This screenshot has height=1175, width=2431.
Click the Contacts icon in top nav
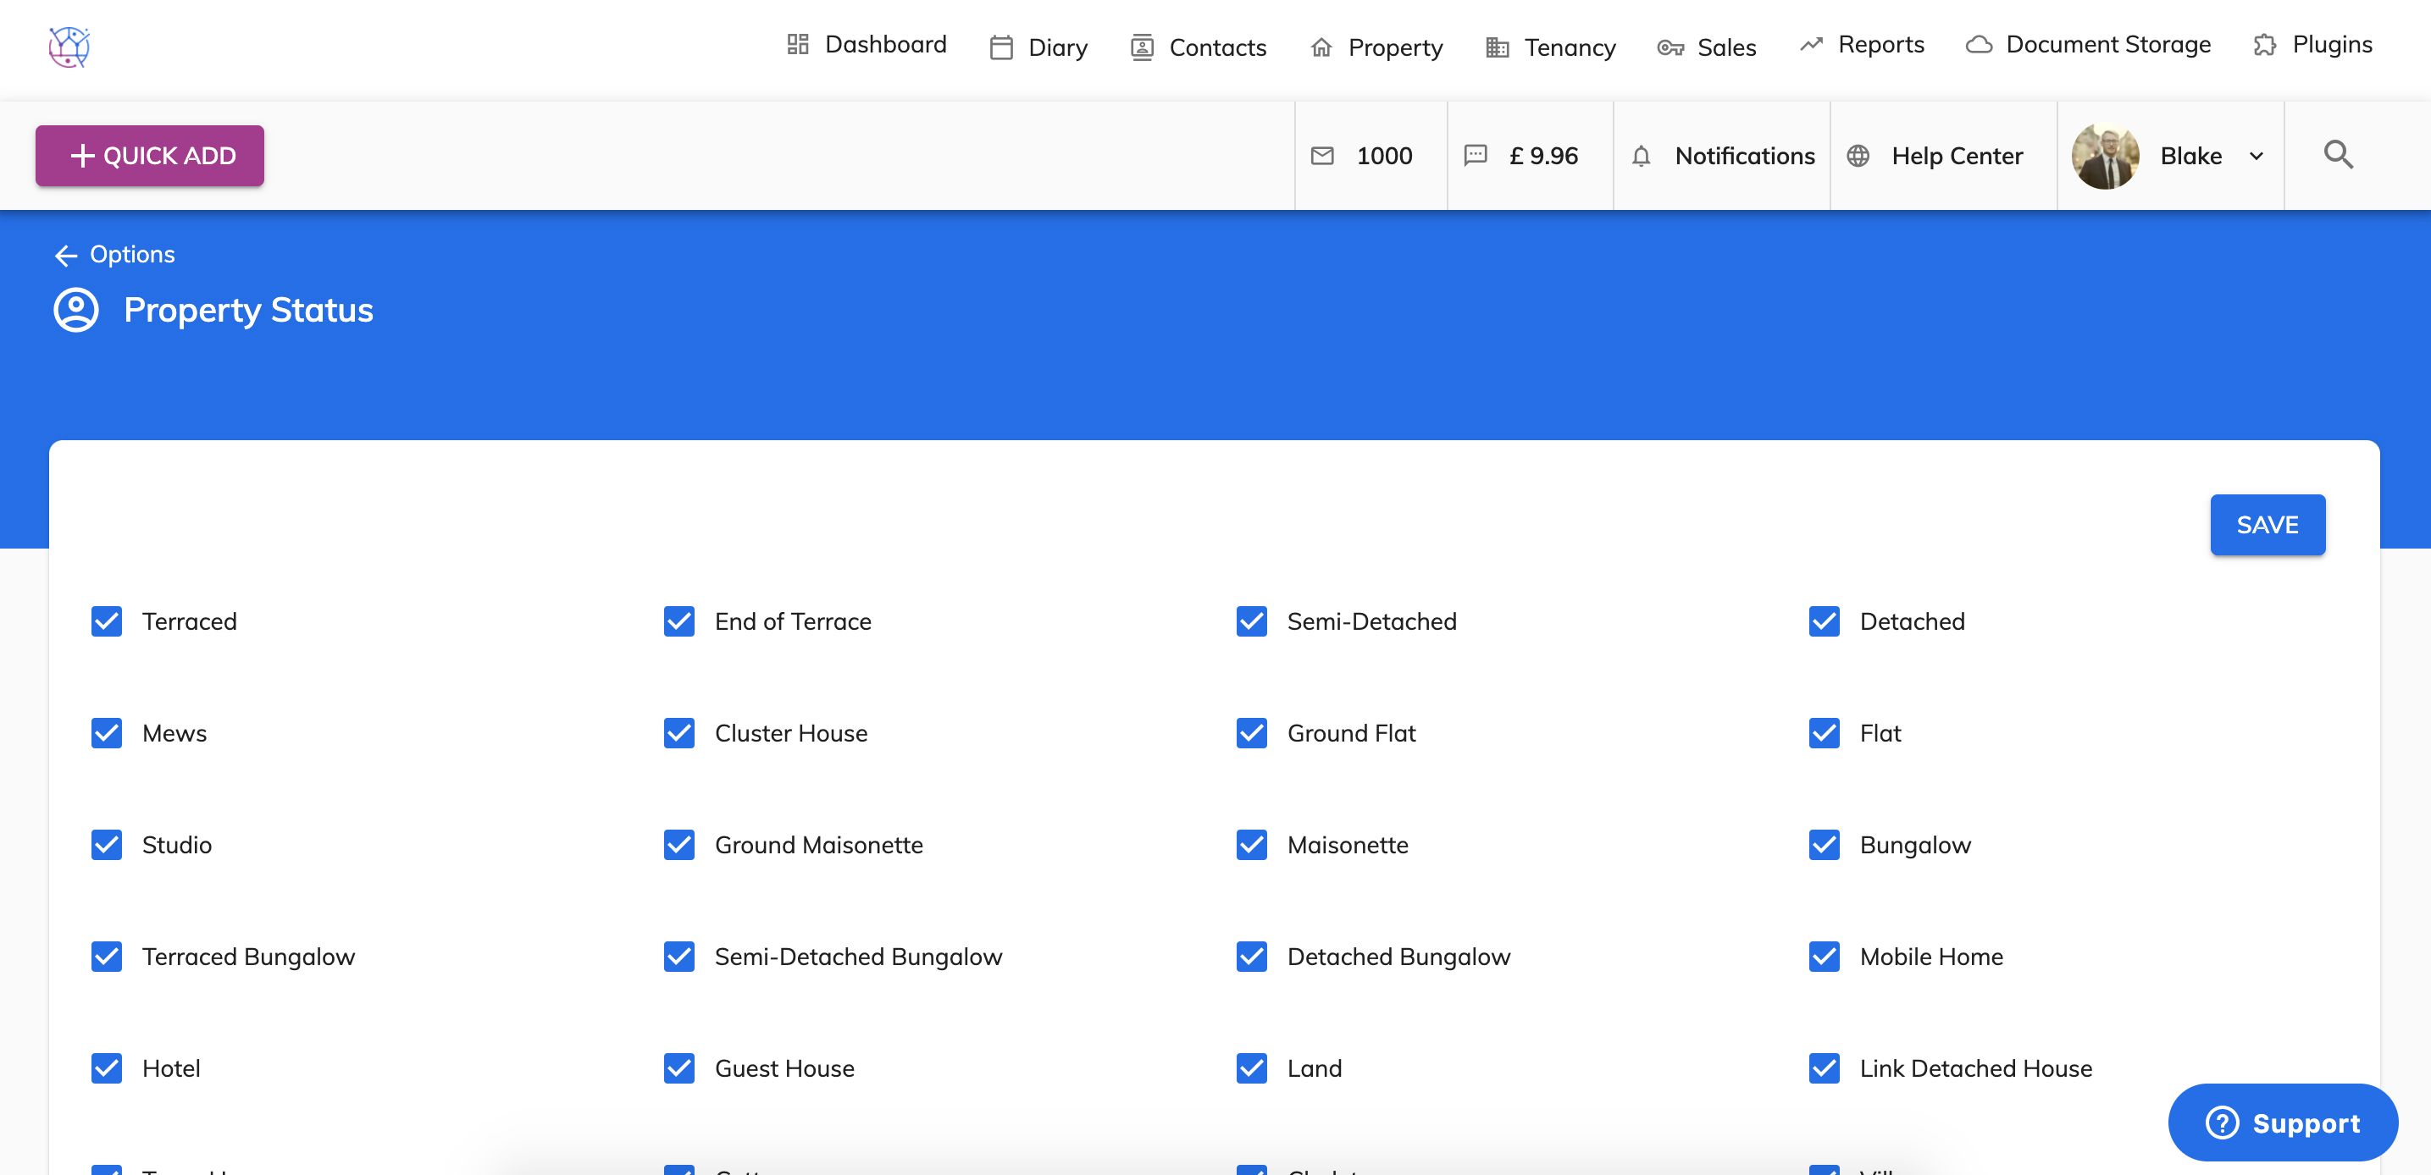coord(1142,47)
